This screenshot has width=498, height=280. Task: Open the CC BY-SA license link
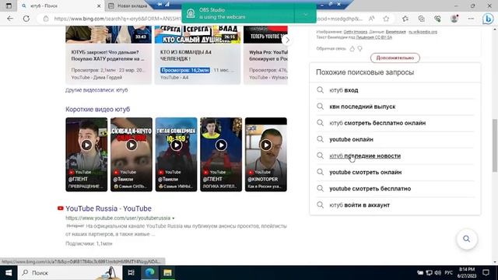[x=374, y=37]
